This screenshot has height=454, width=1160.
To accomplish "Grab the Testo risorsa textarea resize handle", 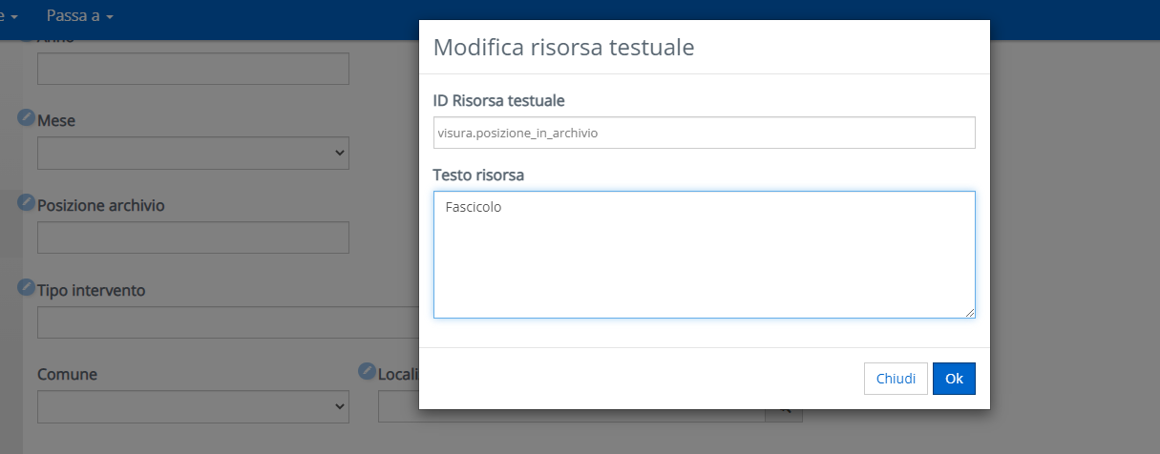I will pos(970,312).
